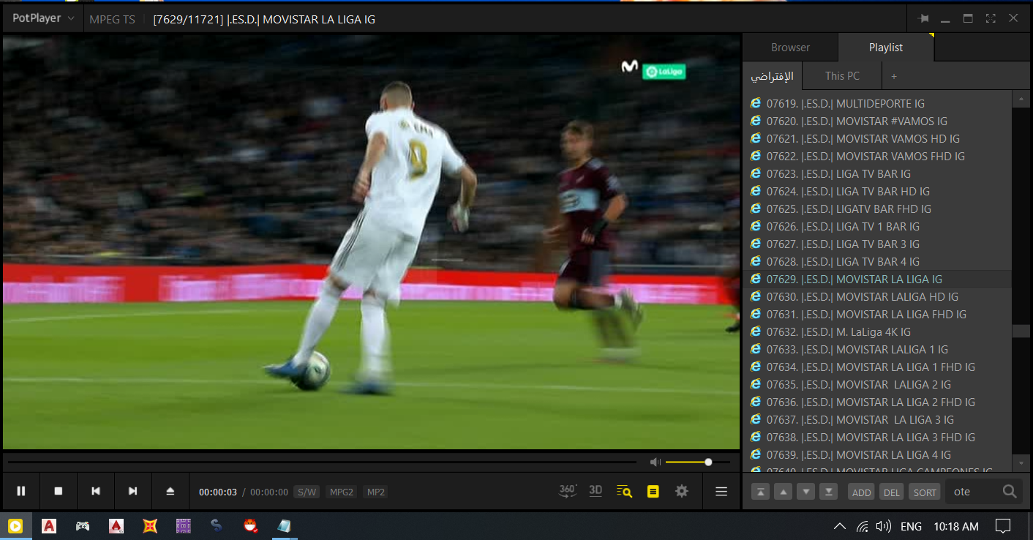The height and width of the screenshot is (540, 1033).
Task: Open the settings gear icon
Action: click(682, 492)
